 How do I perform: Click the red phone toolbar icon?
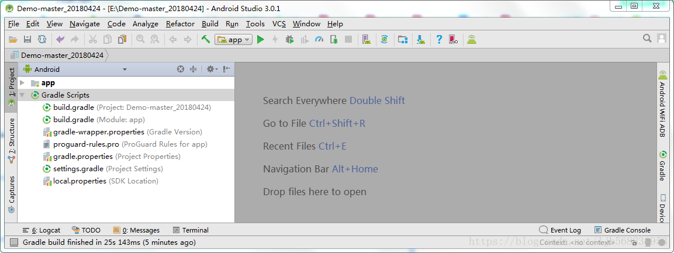pyautogui.click(x=453, y=40)
